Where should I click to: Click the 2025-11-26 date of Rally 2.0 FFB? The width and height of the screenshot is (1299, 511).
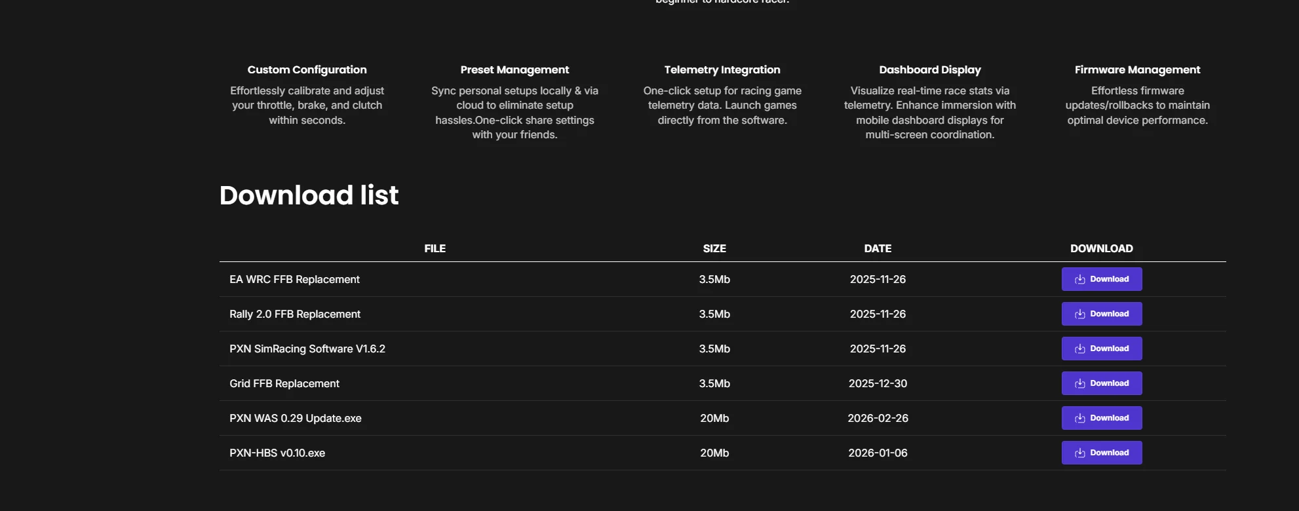[878, 314]
